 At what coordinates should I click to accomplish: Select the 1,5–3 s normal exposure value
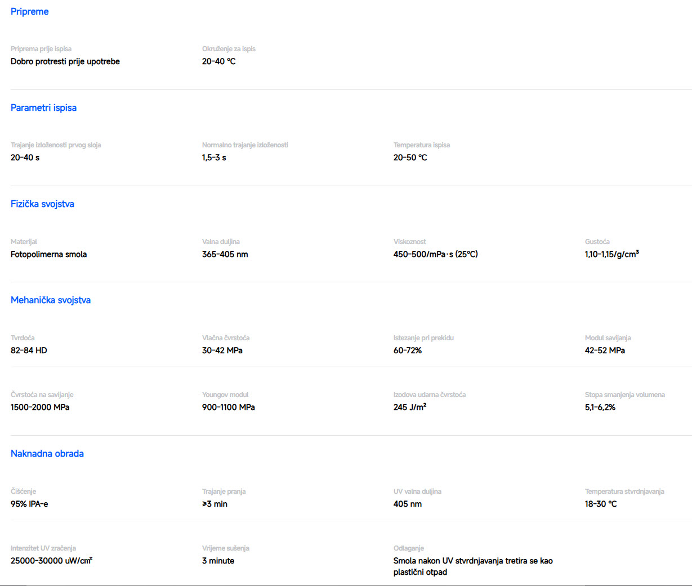[x=214, y=157]
